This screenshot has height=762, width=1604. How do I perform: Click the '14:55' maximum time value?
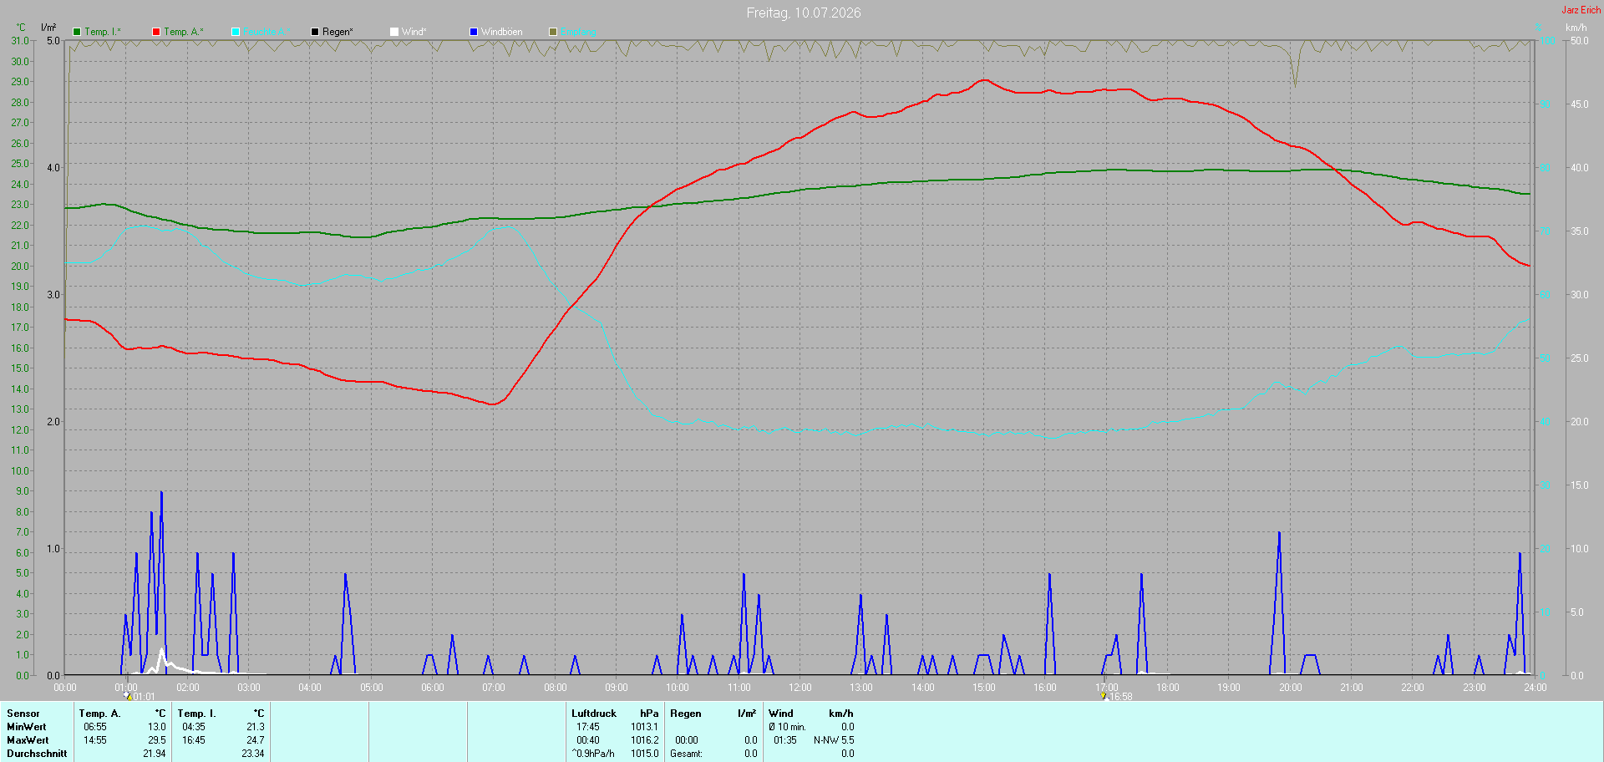click(x=95, y=740)
